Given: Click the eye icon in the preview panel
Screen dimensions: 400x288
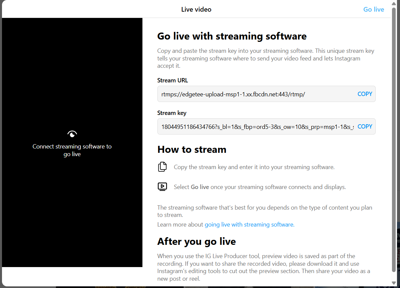Looking at the screenshot, I should click(72, 134).
